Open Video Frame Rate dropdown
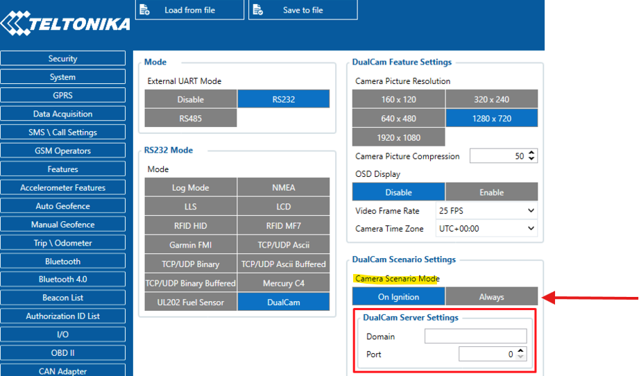 (486, 211)
